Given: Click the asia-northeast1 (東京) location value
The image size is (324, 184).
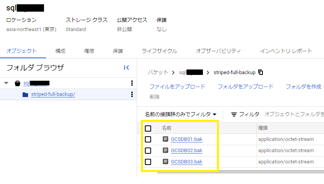Looking at the screenshot, I should pyautogui.click(x=31, y=29).
